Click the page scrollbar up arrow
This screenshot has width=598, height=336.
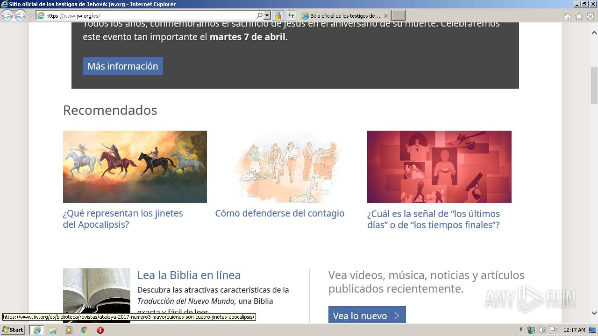594,33
